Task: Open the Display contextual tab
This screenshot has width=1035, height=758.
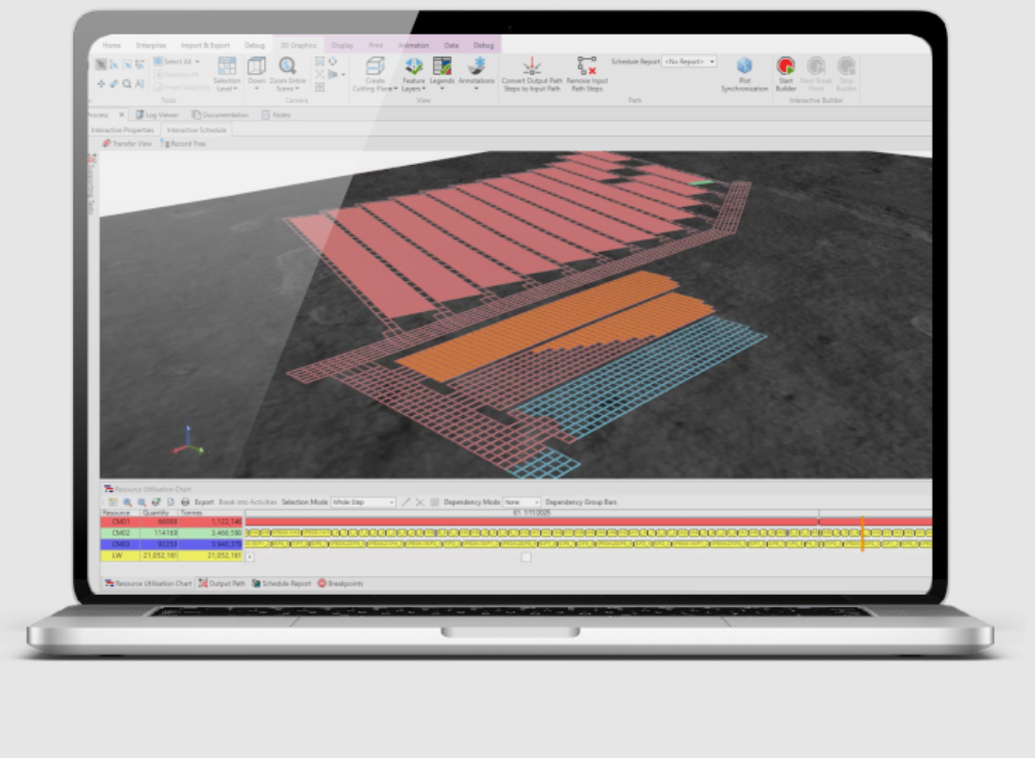Action: [x=342, y=46]
